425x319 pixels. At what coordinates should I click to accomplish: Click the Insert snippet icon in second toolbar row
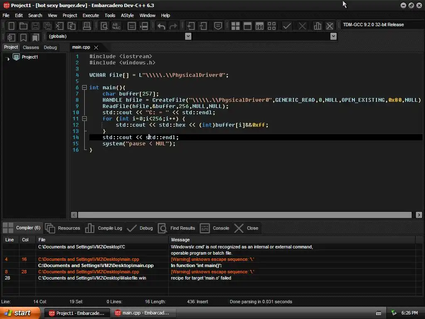(x=11, y=37)
